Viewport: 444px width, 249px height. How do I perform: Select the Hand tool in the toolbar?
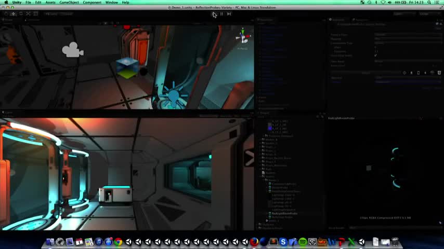coord(6,14)
